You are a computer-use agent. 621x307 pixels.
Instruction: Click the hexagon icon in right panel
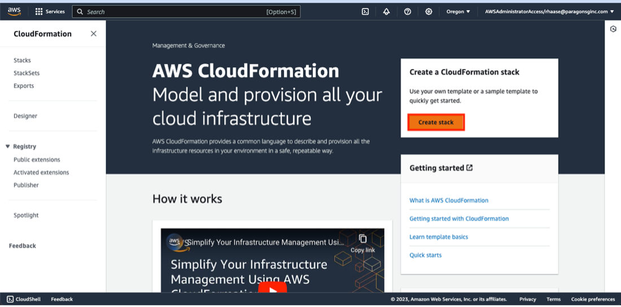[x=613, y=29]
